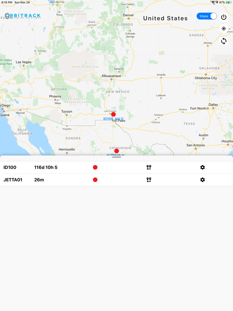Viewport: 233px width, 311px height.
Task: Select the JETTA01 device row
Action: 116,180
